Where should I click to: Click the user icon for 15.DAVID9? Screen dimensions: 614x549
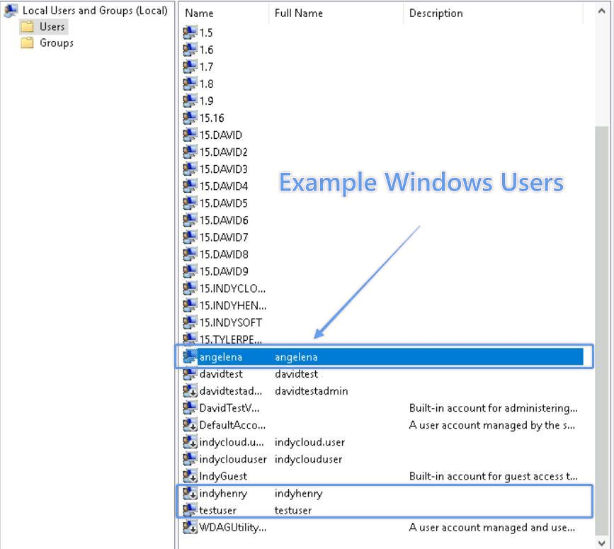(x=190, y=271)
